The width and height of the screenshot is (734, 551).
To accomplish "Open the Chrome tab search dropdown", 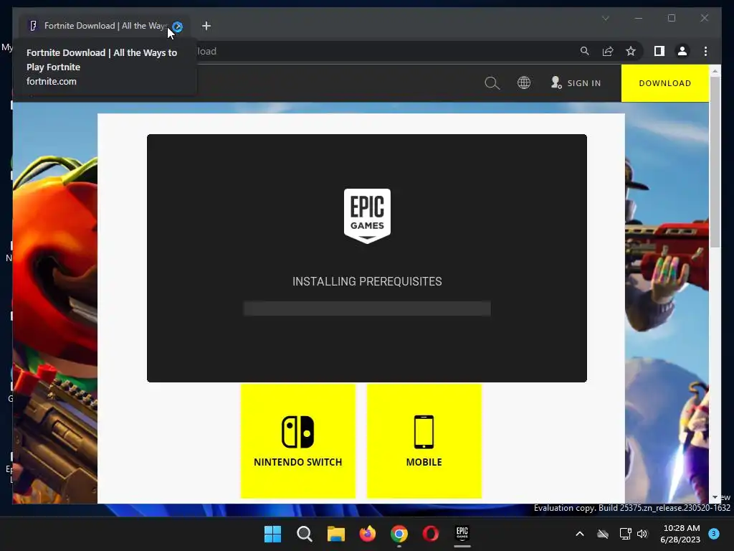I will coord(605,18).
